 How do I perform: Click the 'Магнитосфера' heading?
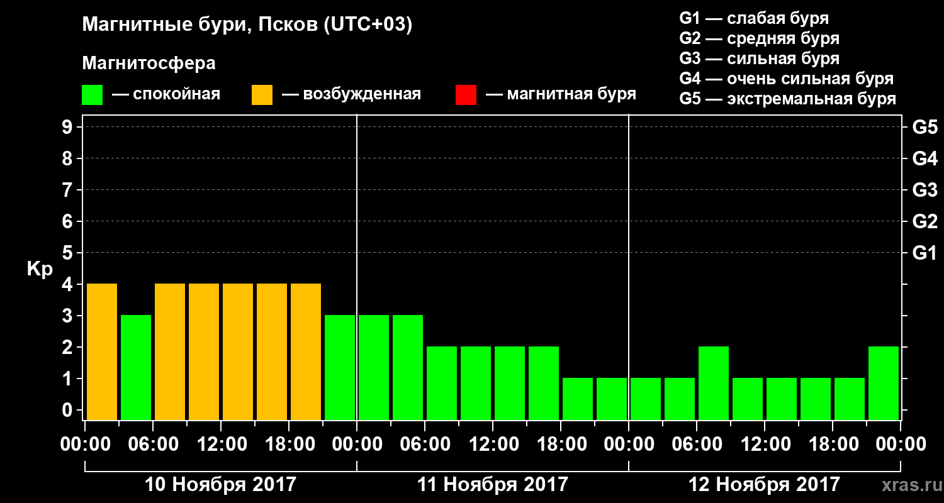coord(149,64)
